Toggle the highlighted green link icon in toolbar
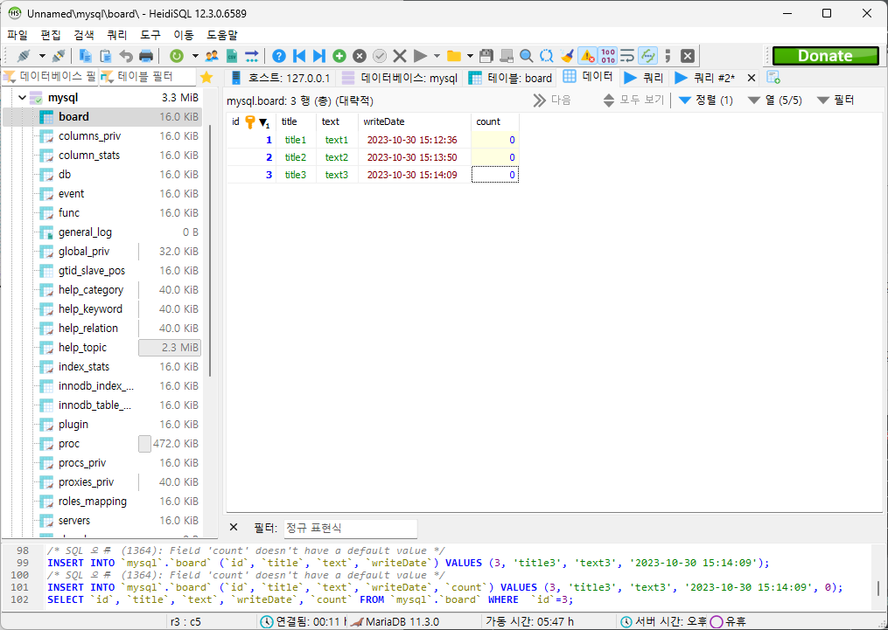The image size is (888, 630). click(647, 56)
